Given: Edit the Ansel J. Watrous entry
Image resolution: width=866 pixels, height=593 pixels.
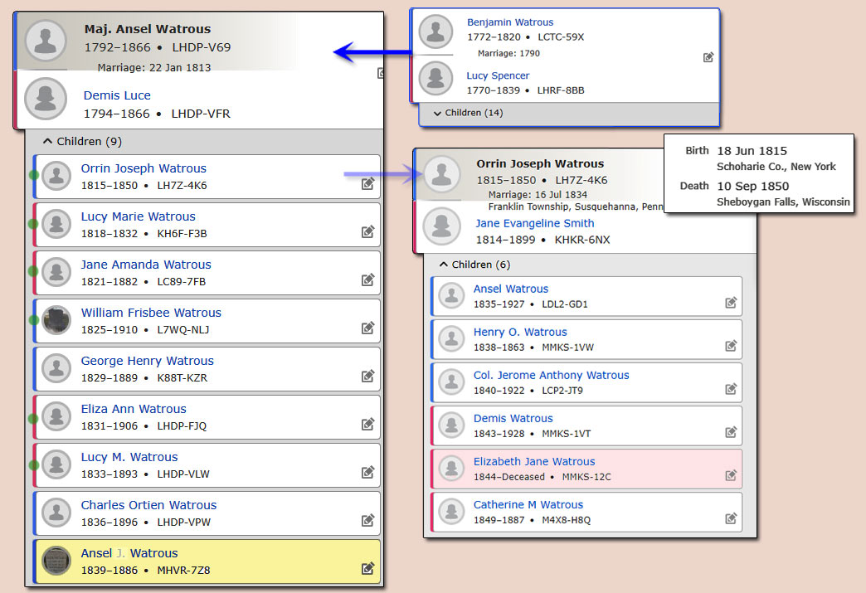Looking at the screenshot, I should [367, 569].
